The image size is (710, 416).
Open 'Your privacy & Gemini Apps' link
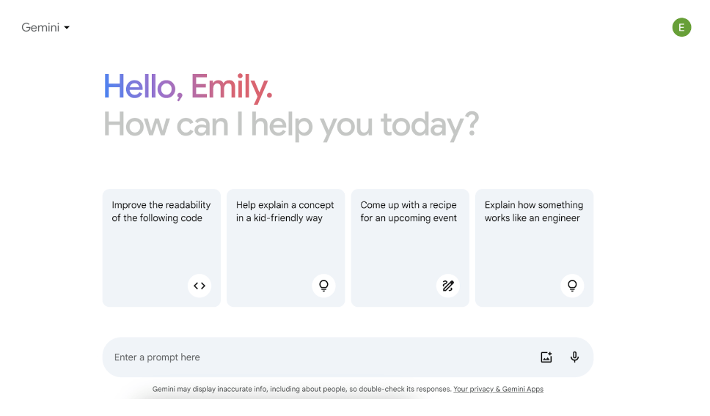pyautogui.click(x=498, y=389)
